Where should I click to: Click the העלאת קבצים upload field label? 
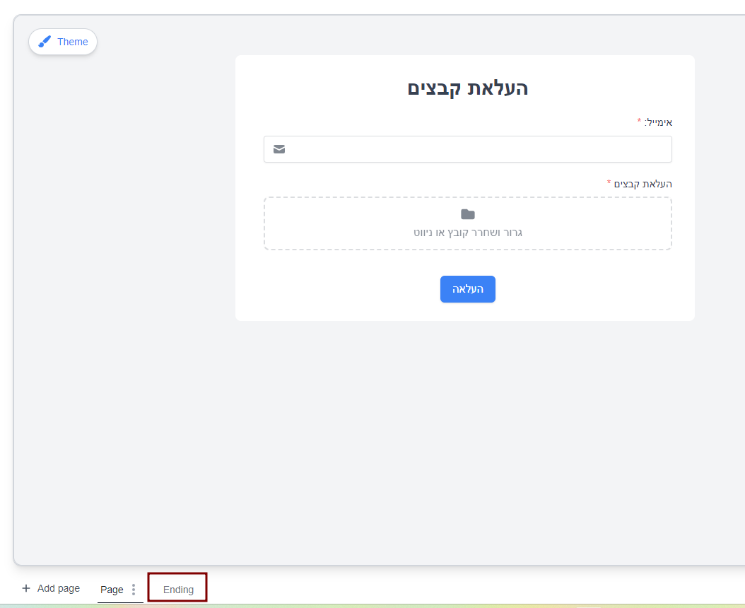click(643, 184)
